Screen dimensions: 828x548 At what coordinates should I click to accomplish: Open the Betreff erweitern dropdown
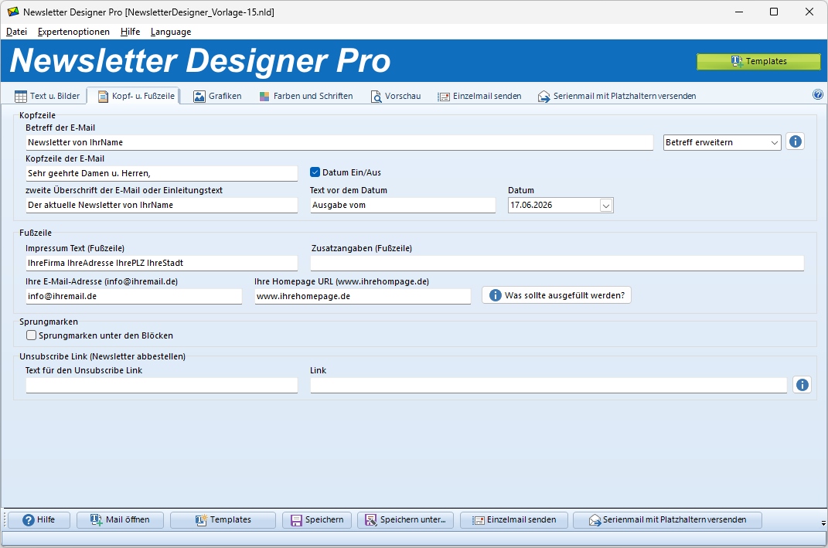[x=722, y=142]
